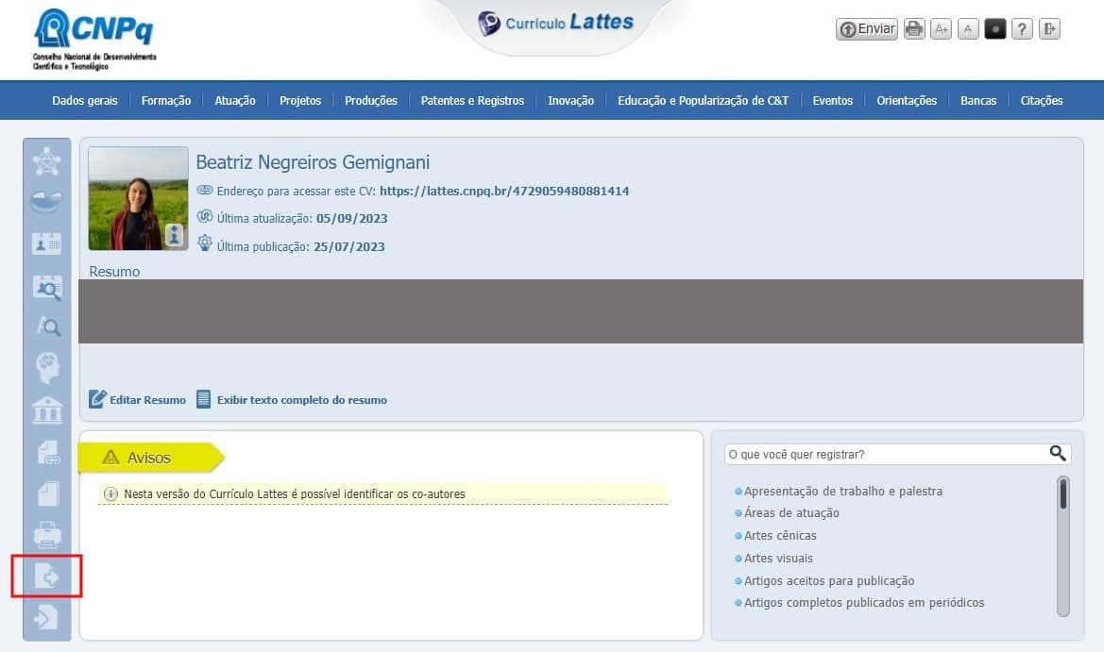Click the bank building icon in the sidebar
The height and width of the screenshot is (652, 1104).
[x=46, y=410]
